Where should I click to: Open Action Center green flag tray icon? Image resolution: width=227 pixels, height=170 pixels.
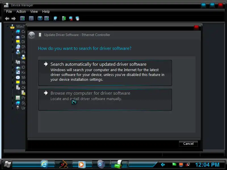(x=174, y=165)
